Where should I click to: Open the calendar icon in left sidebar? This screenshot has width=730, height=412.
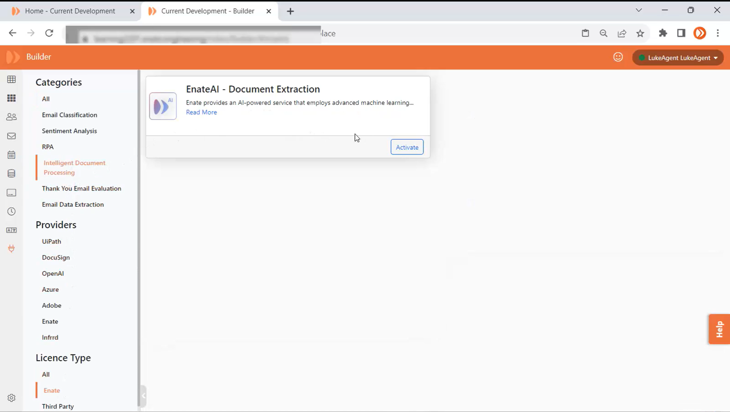pyautogui.click(x=11, y=155)
